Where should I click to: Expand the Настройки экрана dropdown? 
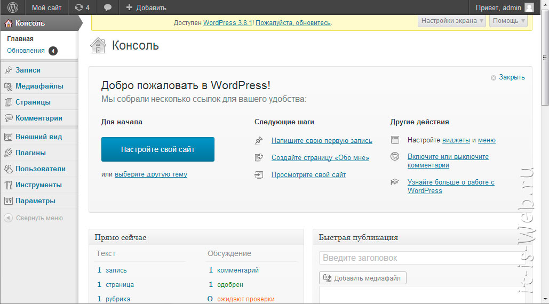(x=452, y=21)
